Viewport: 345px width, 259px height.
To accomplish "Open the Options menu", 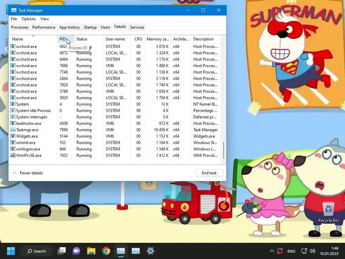I will coord(29,19).
